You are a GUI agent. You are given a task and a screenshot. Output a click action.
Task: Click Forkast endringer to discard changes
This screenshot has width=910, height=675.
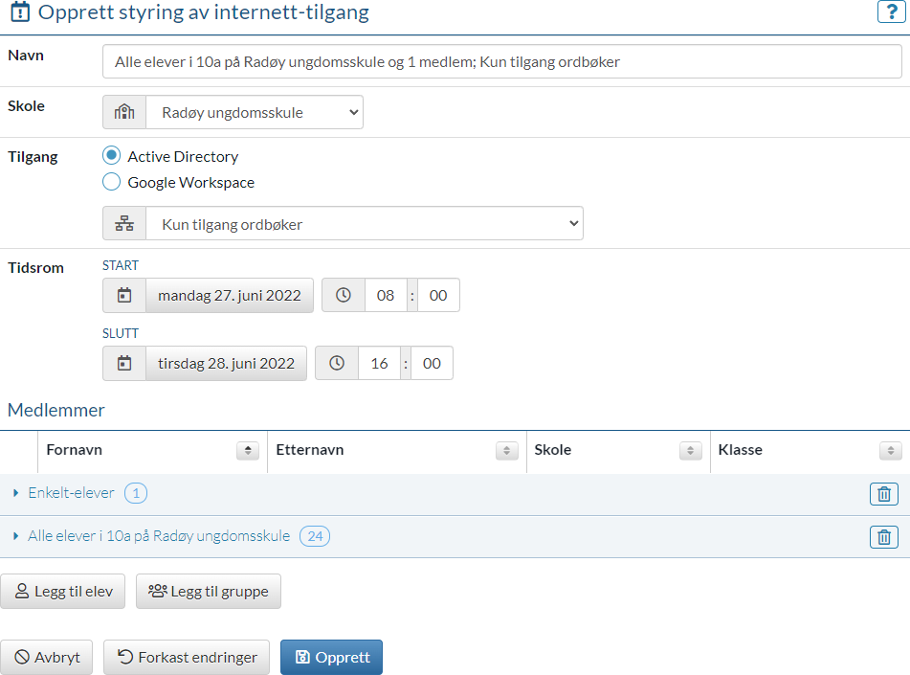[x=187, y=658]
